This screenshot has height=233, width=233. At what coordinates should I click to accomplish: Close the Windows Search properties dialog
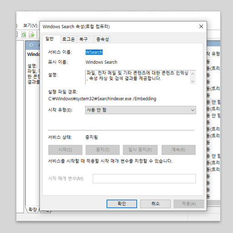pyautogui.click(x=201, y=26)
